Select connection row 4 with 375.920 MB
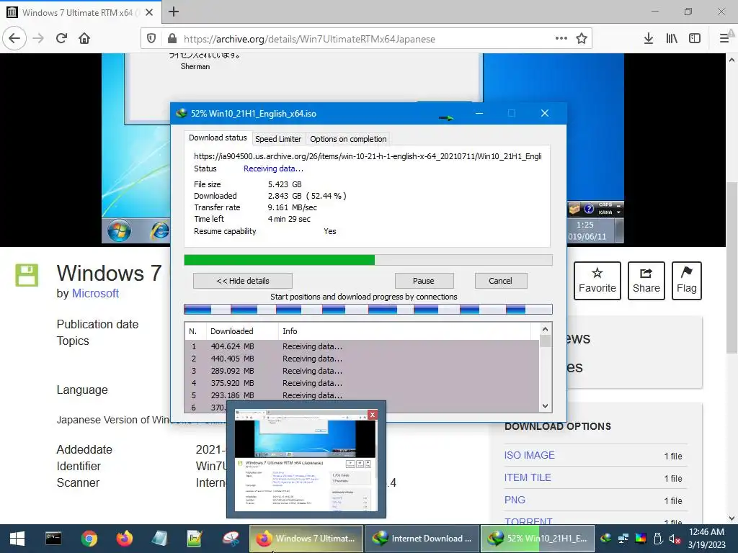This screenshot has height=553, width=738. [362, 383]
